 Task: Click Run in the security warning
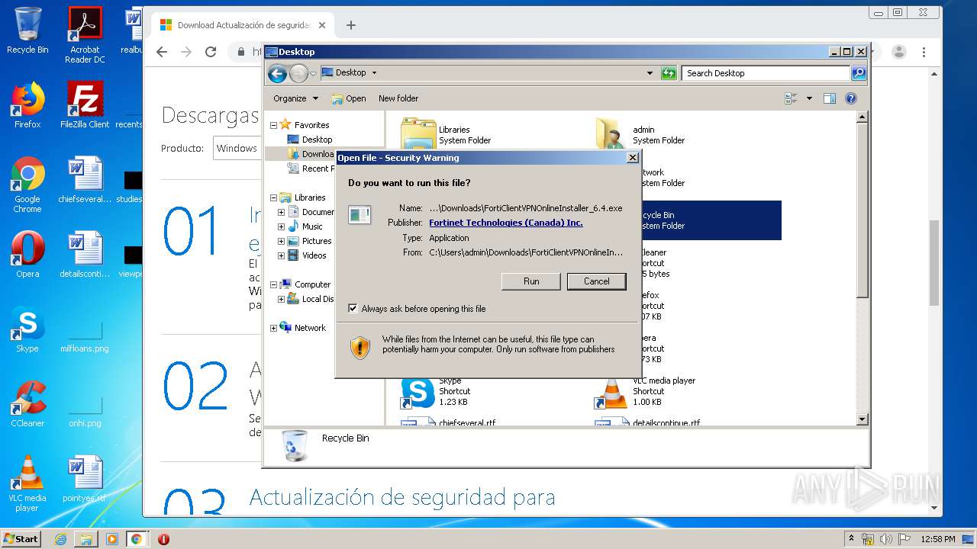tap(531, 281)
